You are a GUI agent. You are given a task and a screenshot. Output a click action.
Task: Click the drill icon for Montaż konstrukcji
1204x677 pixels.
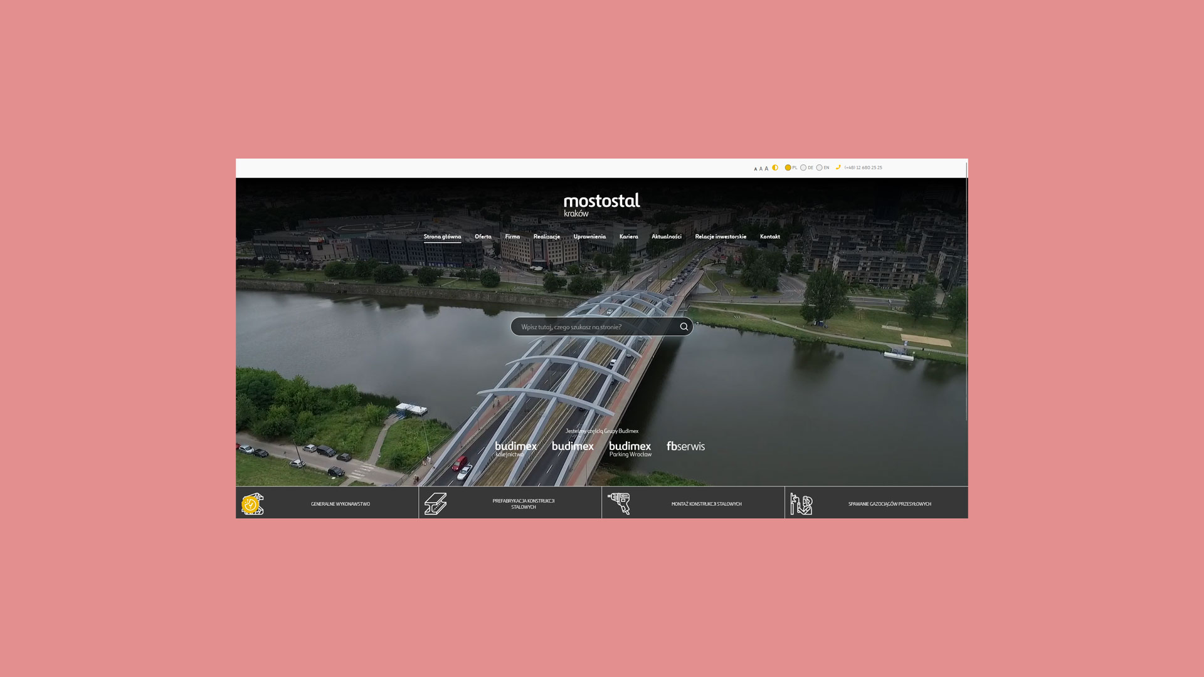(x=619, y=503)
